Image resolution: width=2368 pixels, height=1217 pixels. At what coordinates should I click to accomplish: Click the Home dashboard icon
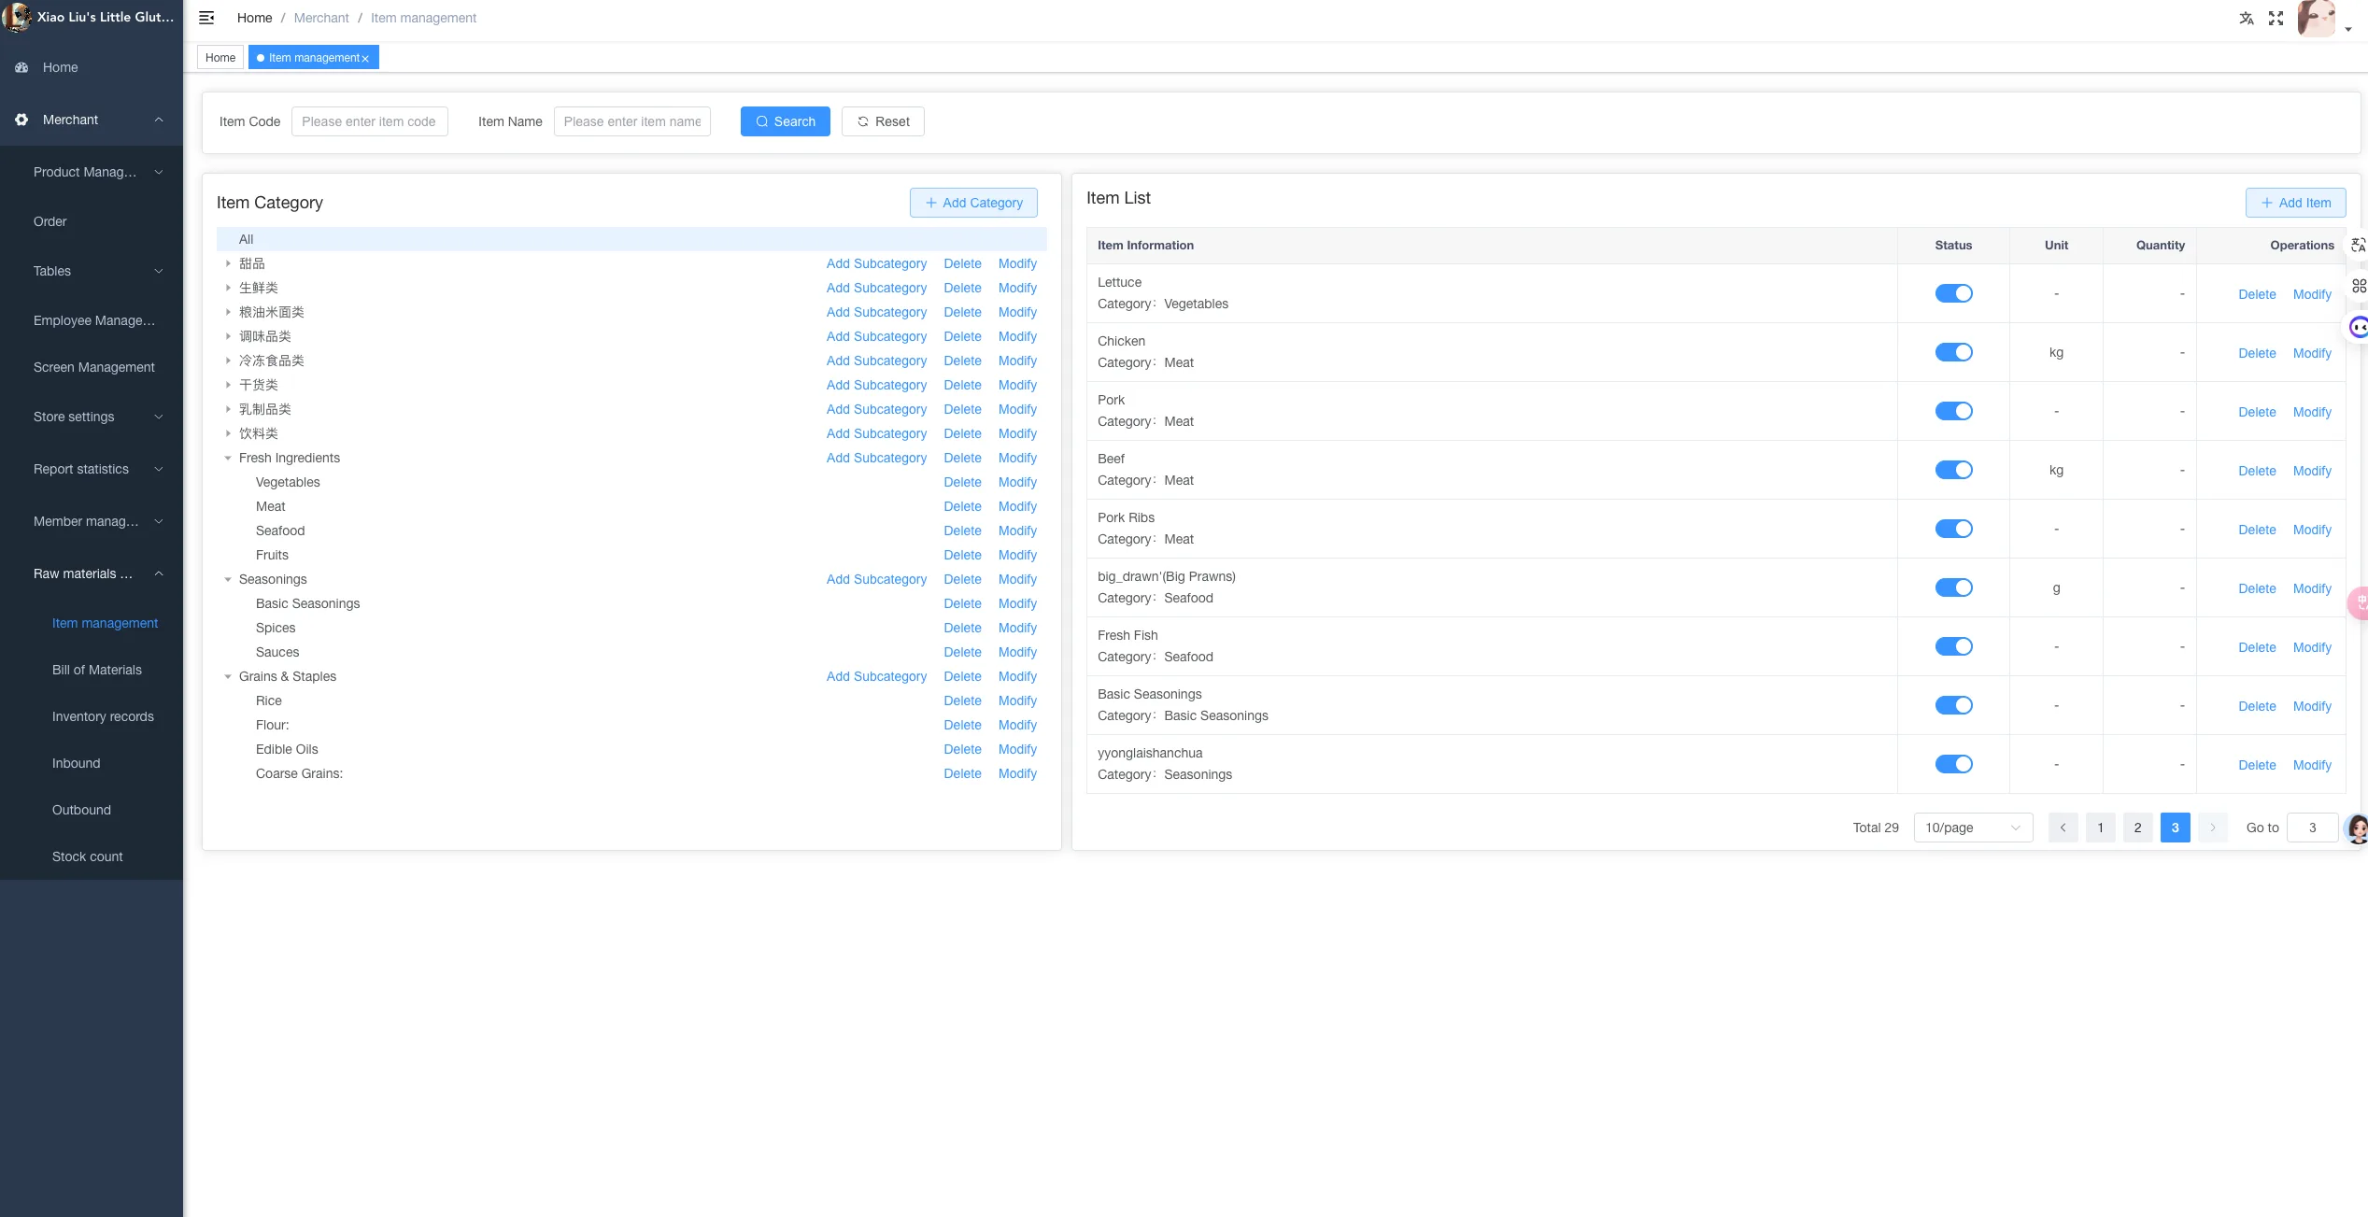click(21, 67)
